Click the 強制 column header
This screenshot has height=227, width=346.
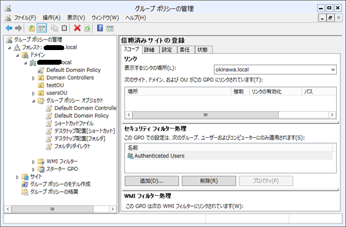[240, 92]
